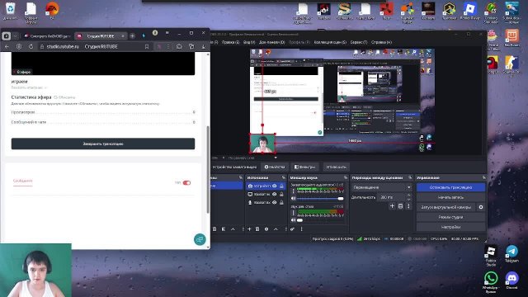The image size is (528, 297).
Task: Open Discord desktop shortcut
Action: tap(511, 280)
